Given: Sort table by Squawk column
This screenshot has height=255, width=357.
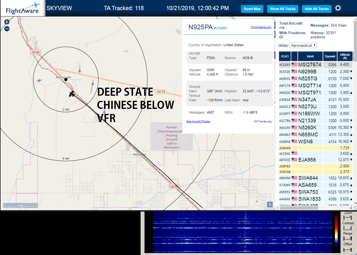Looking at the screenshot, I should tap(330, 56).
